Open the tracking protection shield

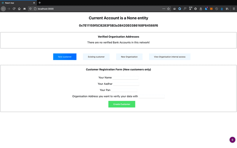click(31, 9)
